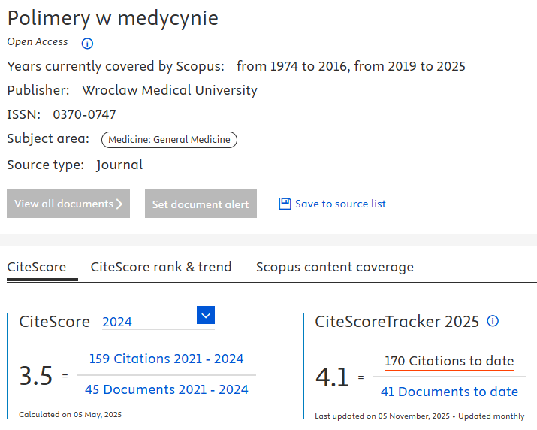Open the 45 Documents 2021 - 2024 link

[166, 389]
